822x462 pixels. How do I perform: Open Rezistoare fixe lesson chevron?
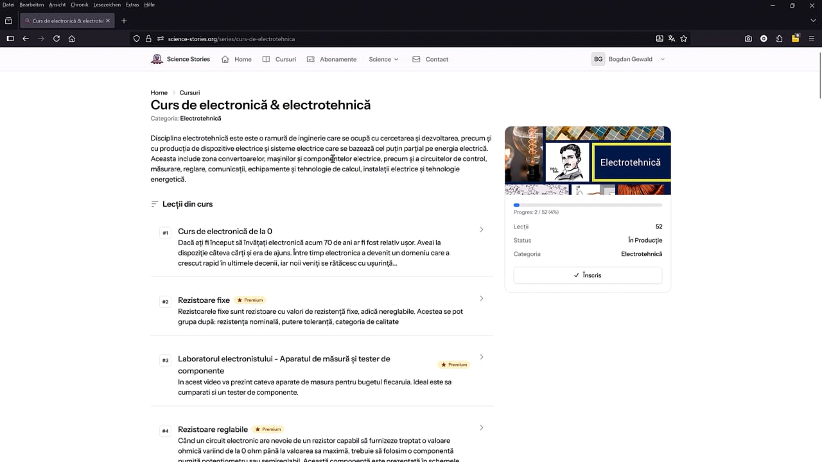(482, 298)
